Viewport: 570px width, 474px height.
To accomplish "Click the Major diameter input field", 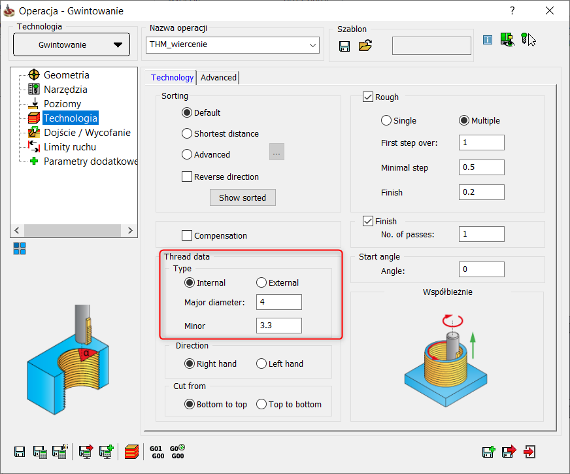I will pos(279,302).
